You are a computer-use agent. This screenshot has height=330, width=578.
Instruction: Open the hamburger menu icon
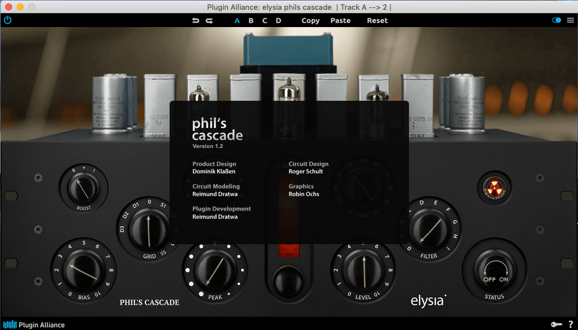(x=571, y=20)
